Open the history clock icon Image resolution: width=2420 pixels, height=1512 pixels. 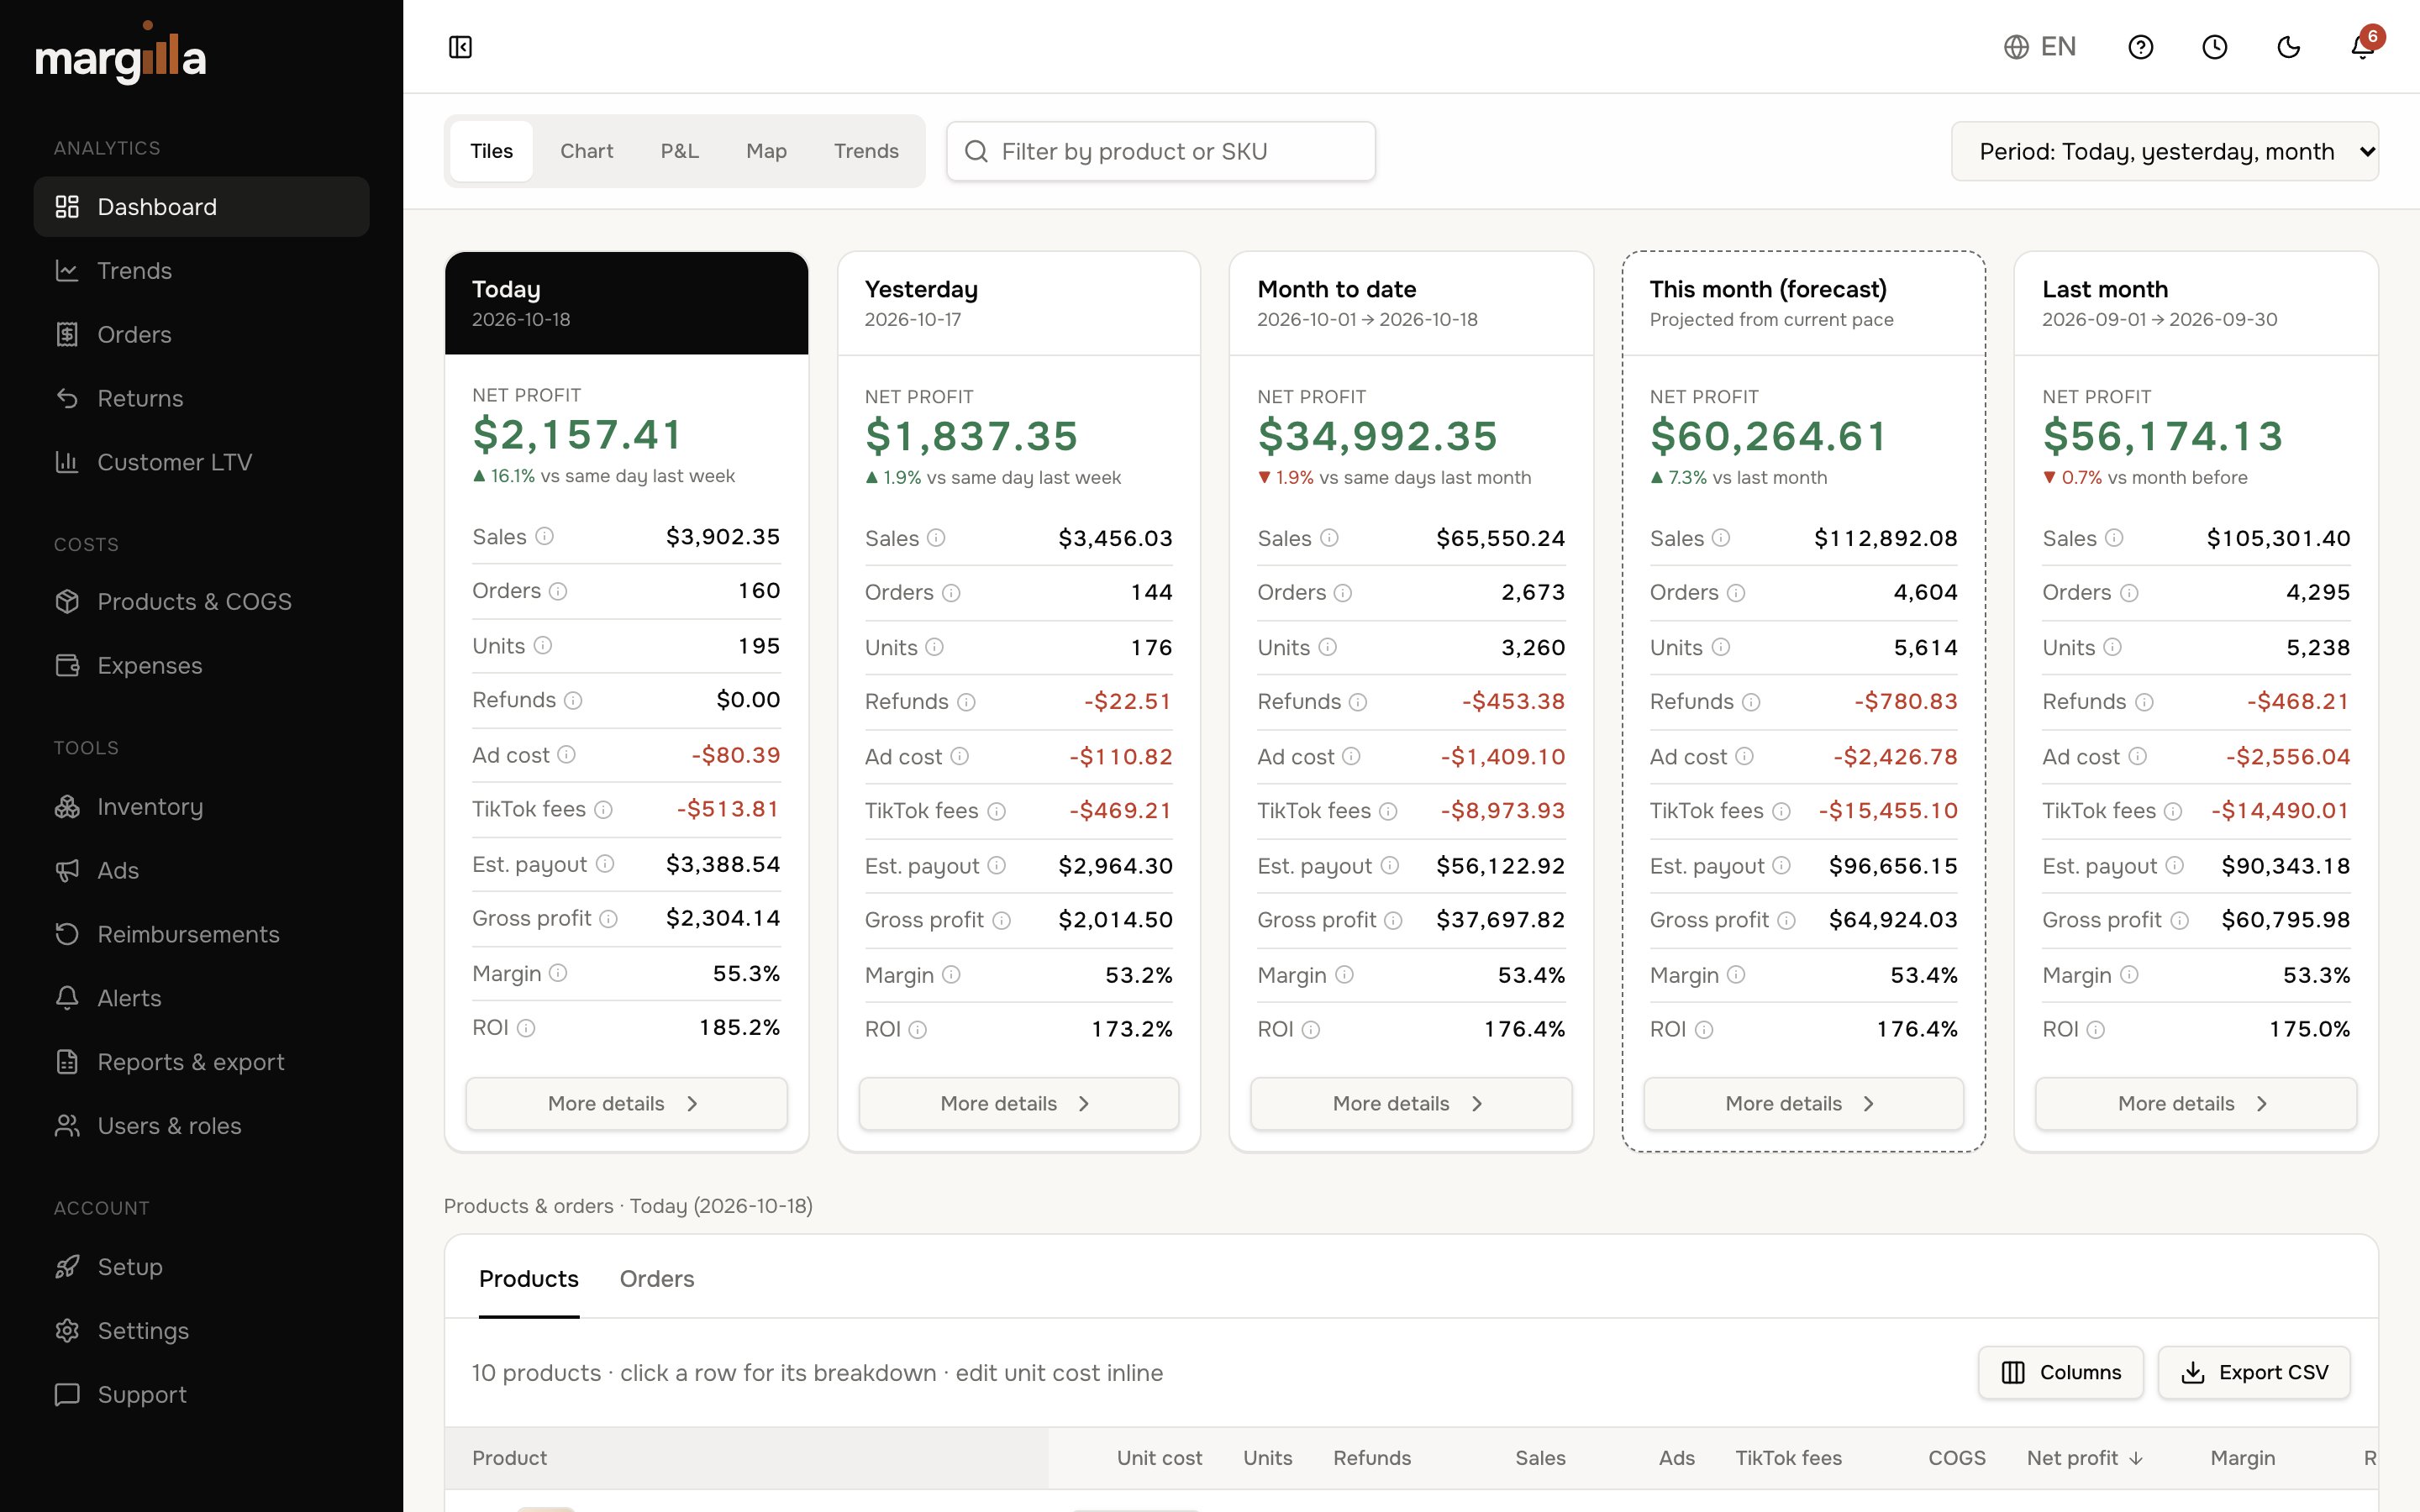(x=2214, y=47)
